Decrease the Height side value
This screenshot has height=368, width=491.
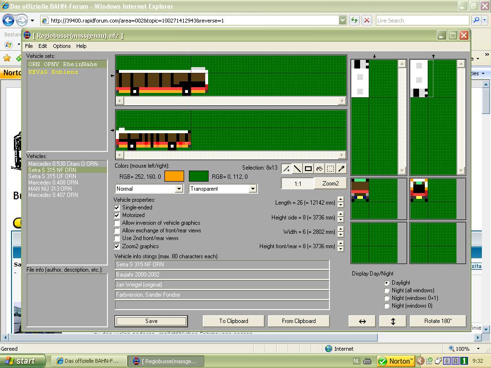point(341,220)
